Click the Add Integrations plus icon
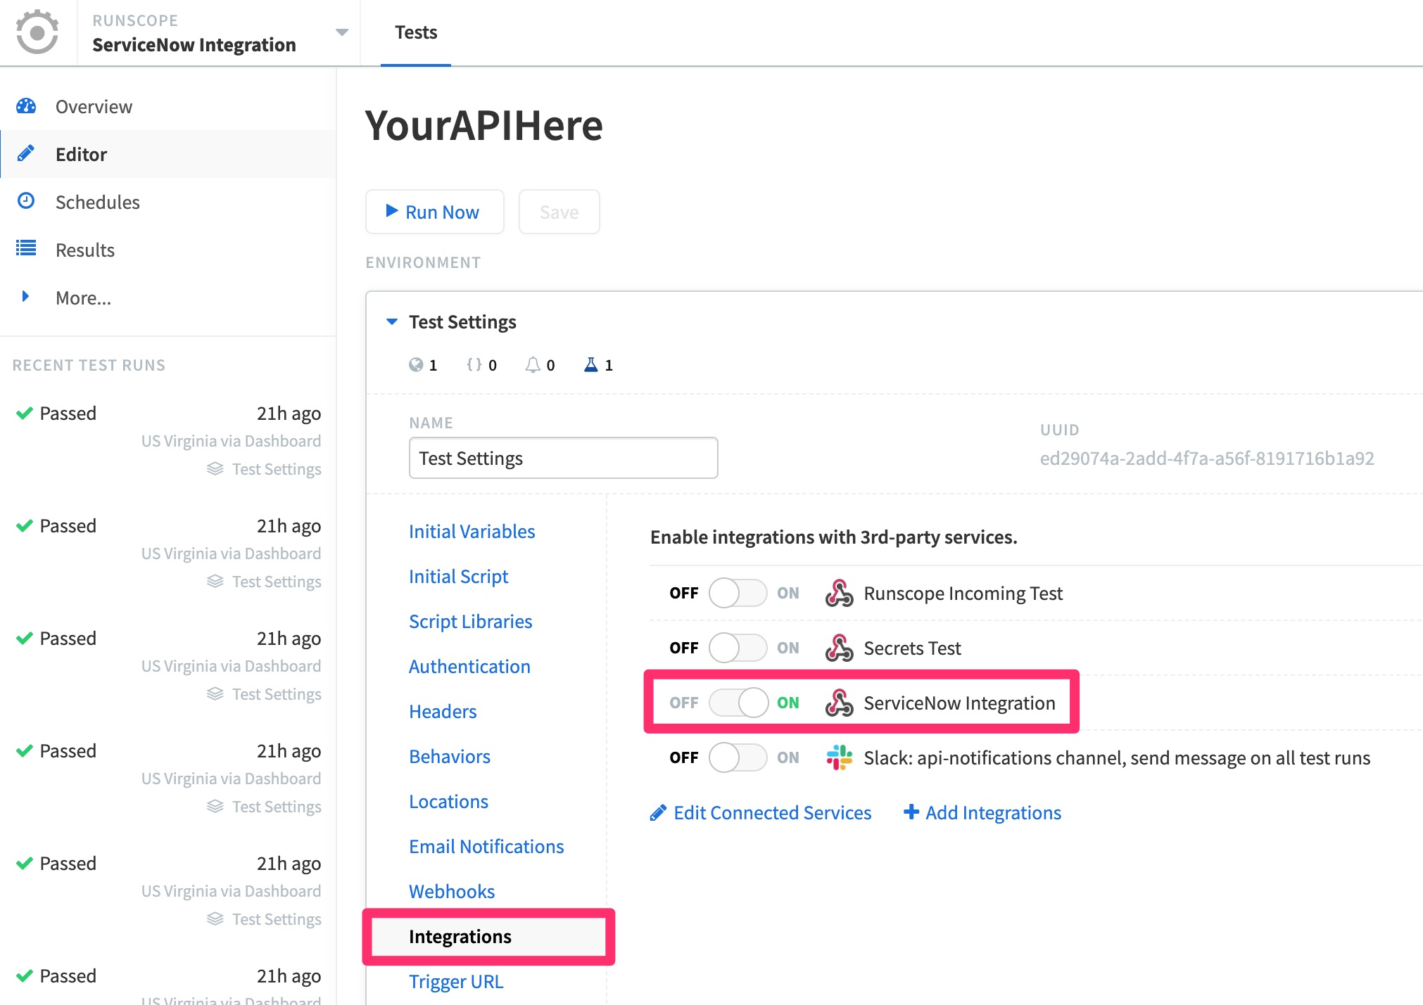This screenshot has width=1423, height=1005. (911, 812)
